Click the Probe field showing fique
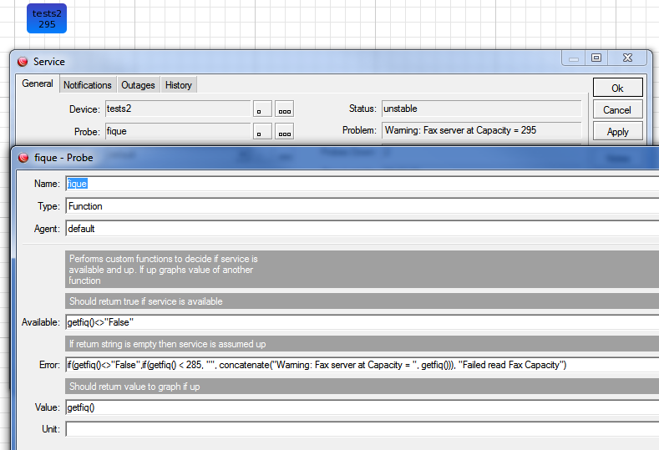 pos(178,132)
